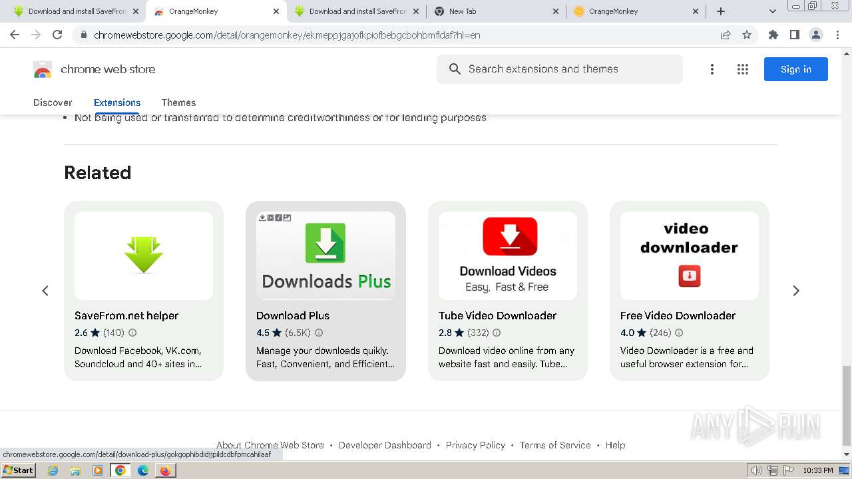Click the SaveFrom.net helper title text
Screen dimensions: 852x479
point(126,315)
